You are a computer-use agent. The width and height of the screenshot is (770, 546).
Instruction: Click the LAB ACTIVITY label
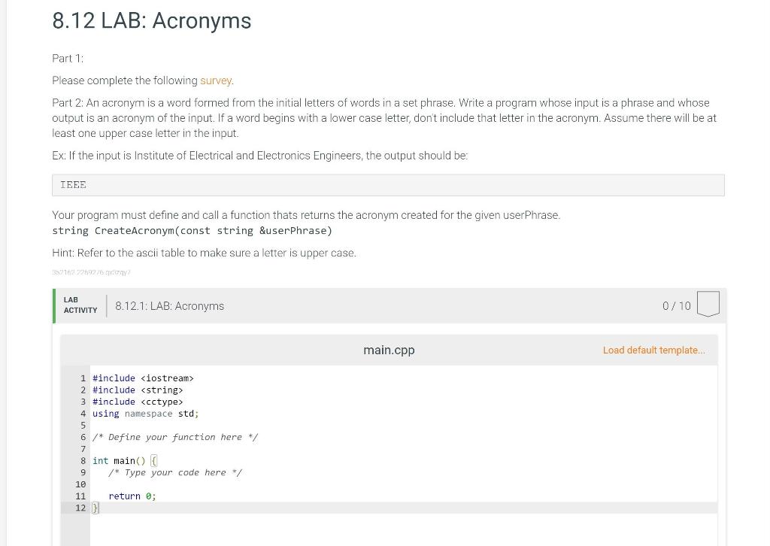click(80, 304)
